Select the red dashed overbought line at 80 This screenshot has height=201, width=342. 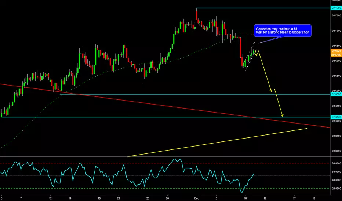[165, 163]
